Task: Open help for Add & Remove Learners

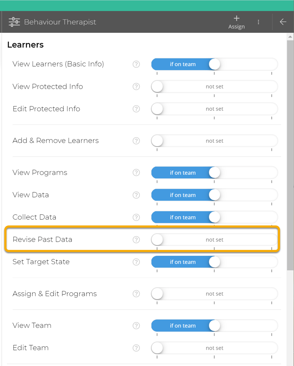Action: [136, 141]
